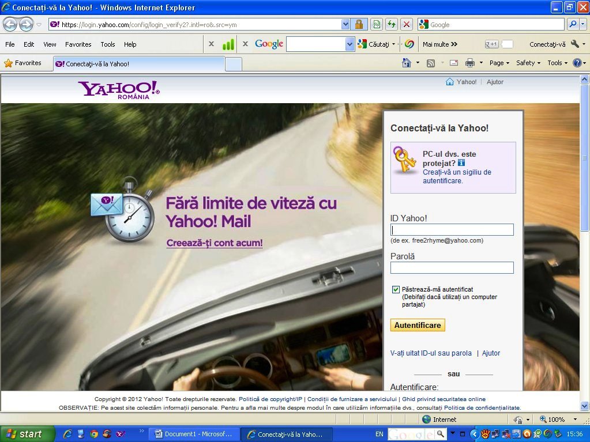Viewport: 590px width, 442px height.
Task: Open the command bar Tools dropdown
Action: click(557, 63)
